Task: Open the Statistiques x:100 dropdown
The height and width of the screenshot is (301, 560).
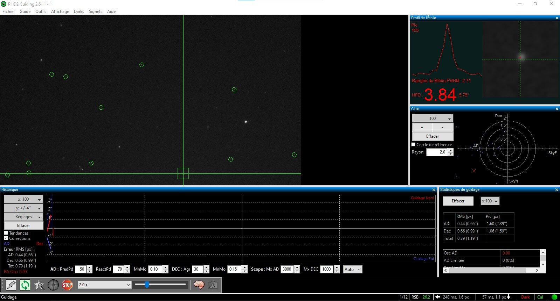Action: click(490, 201)
